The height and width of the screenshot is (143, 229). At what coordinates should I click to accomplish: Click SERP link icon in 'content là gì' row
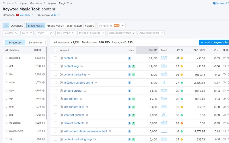pos(224,66)
